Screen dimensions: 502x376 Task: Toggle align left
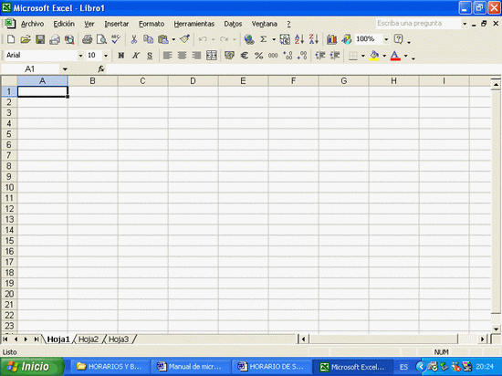coord(167,56)
